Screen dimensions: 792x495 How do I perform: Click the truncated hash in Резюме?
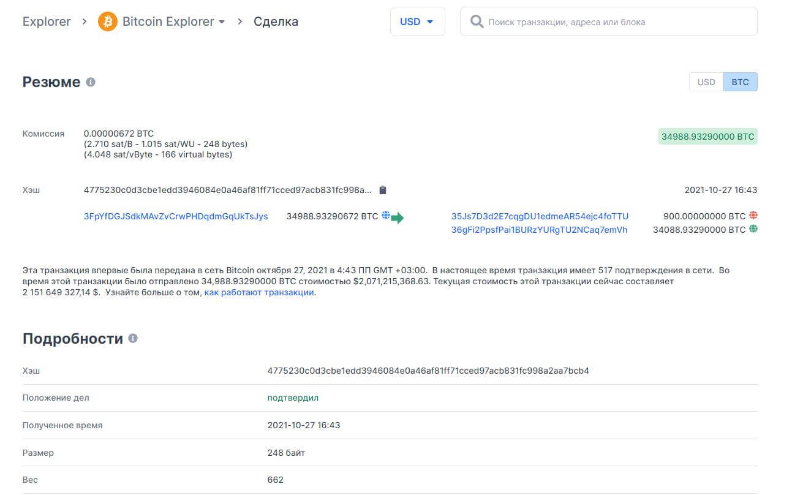(x=228, y=190)
